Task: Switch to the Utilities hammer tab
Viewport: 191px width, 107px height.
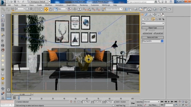Action: [162, 15]
